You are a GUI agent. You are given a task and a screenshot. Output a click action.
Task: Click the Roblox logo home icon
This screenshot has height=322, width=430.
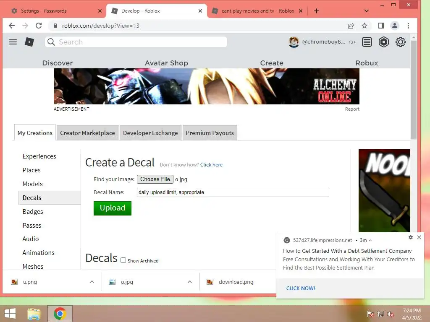coord(29,42)
